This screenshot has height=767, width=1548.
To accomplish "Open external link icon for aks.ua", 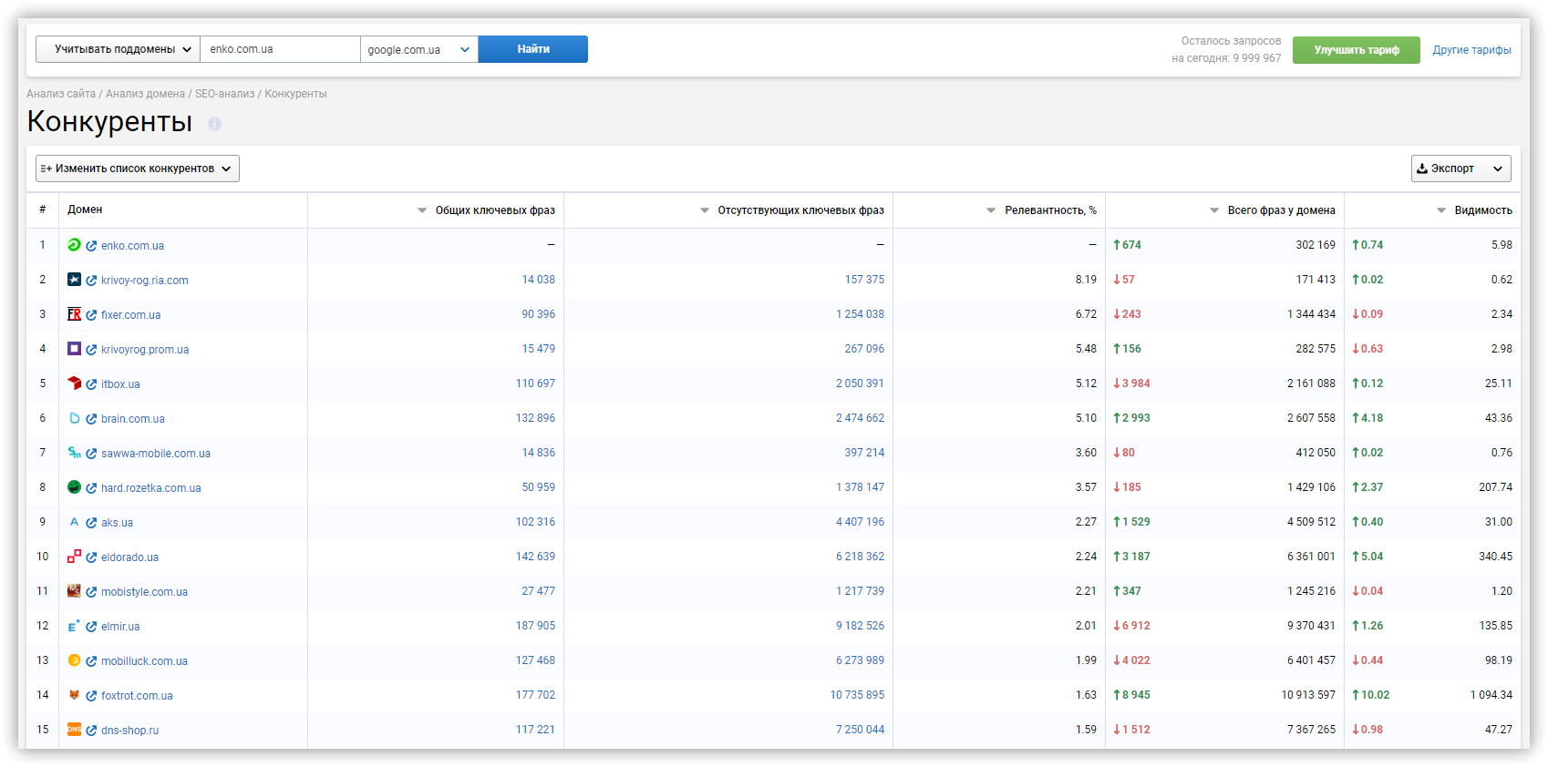I will tap(91, 523).
